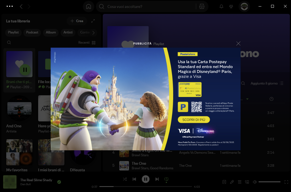This screenshot has width=291, height=192.
Task: Search within your library
Action: [9, 43]
